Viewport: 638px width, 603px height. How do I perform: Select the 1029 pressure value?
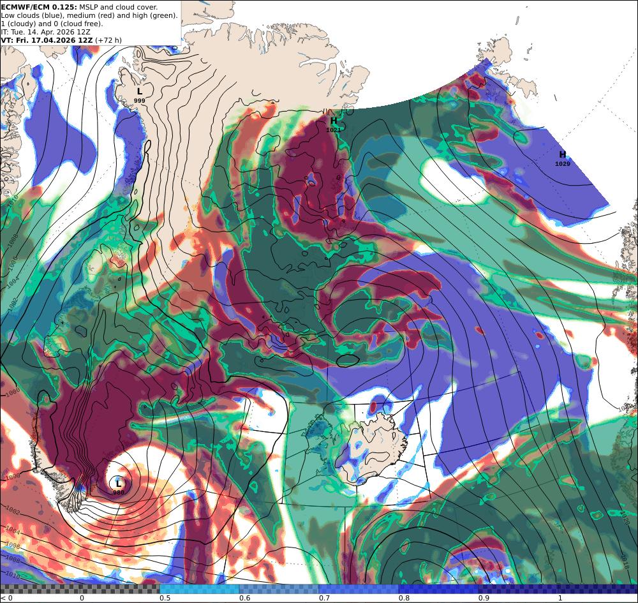click(562, 163)
